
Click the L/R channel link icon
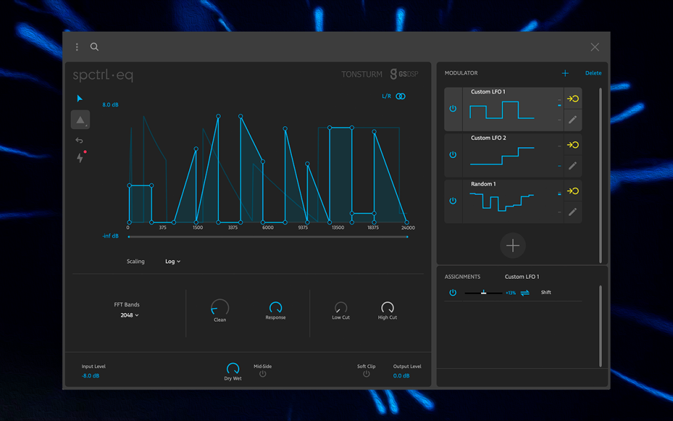400,96
